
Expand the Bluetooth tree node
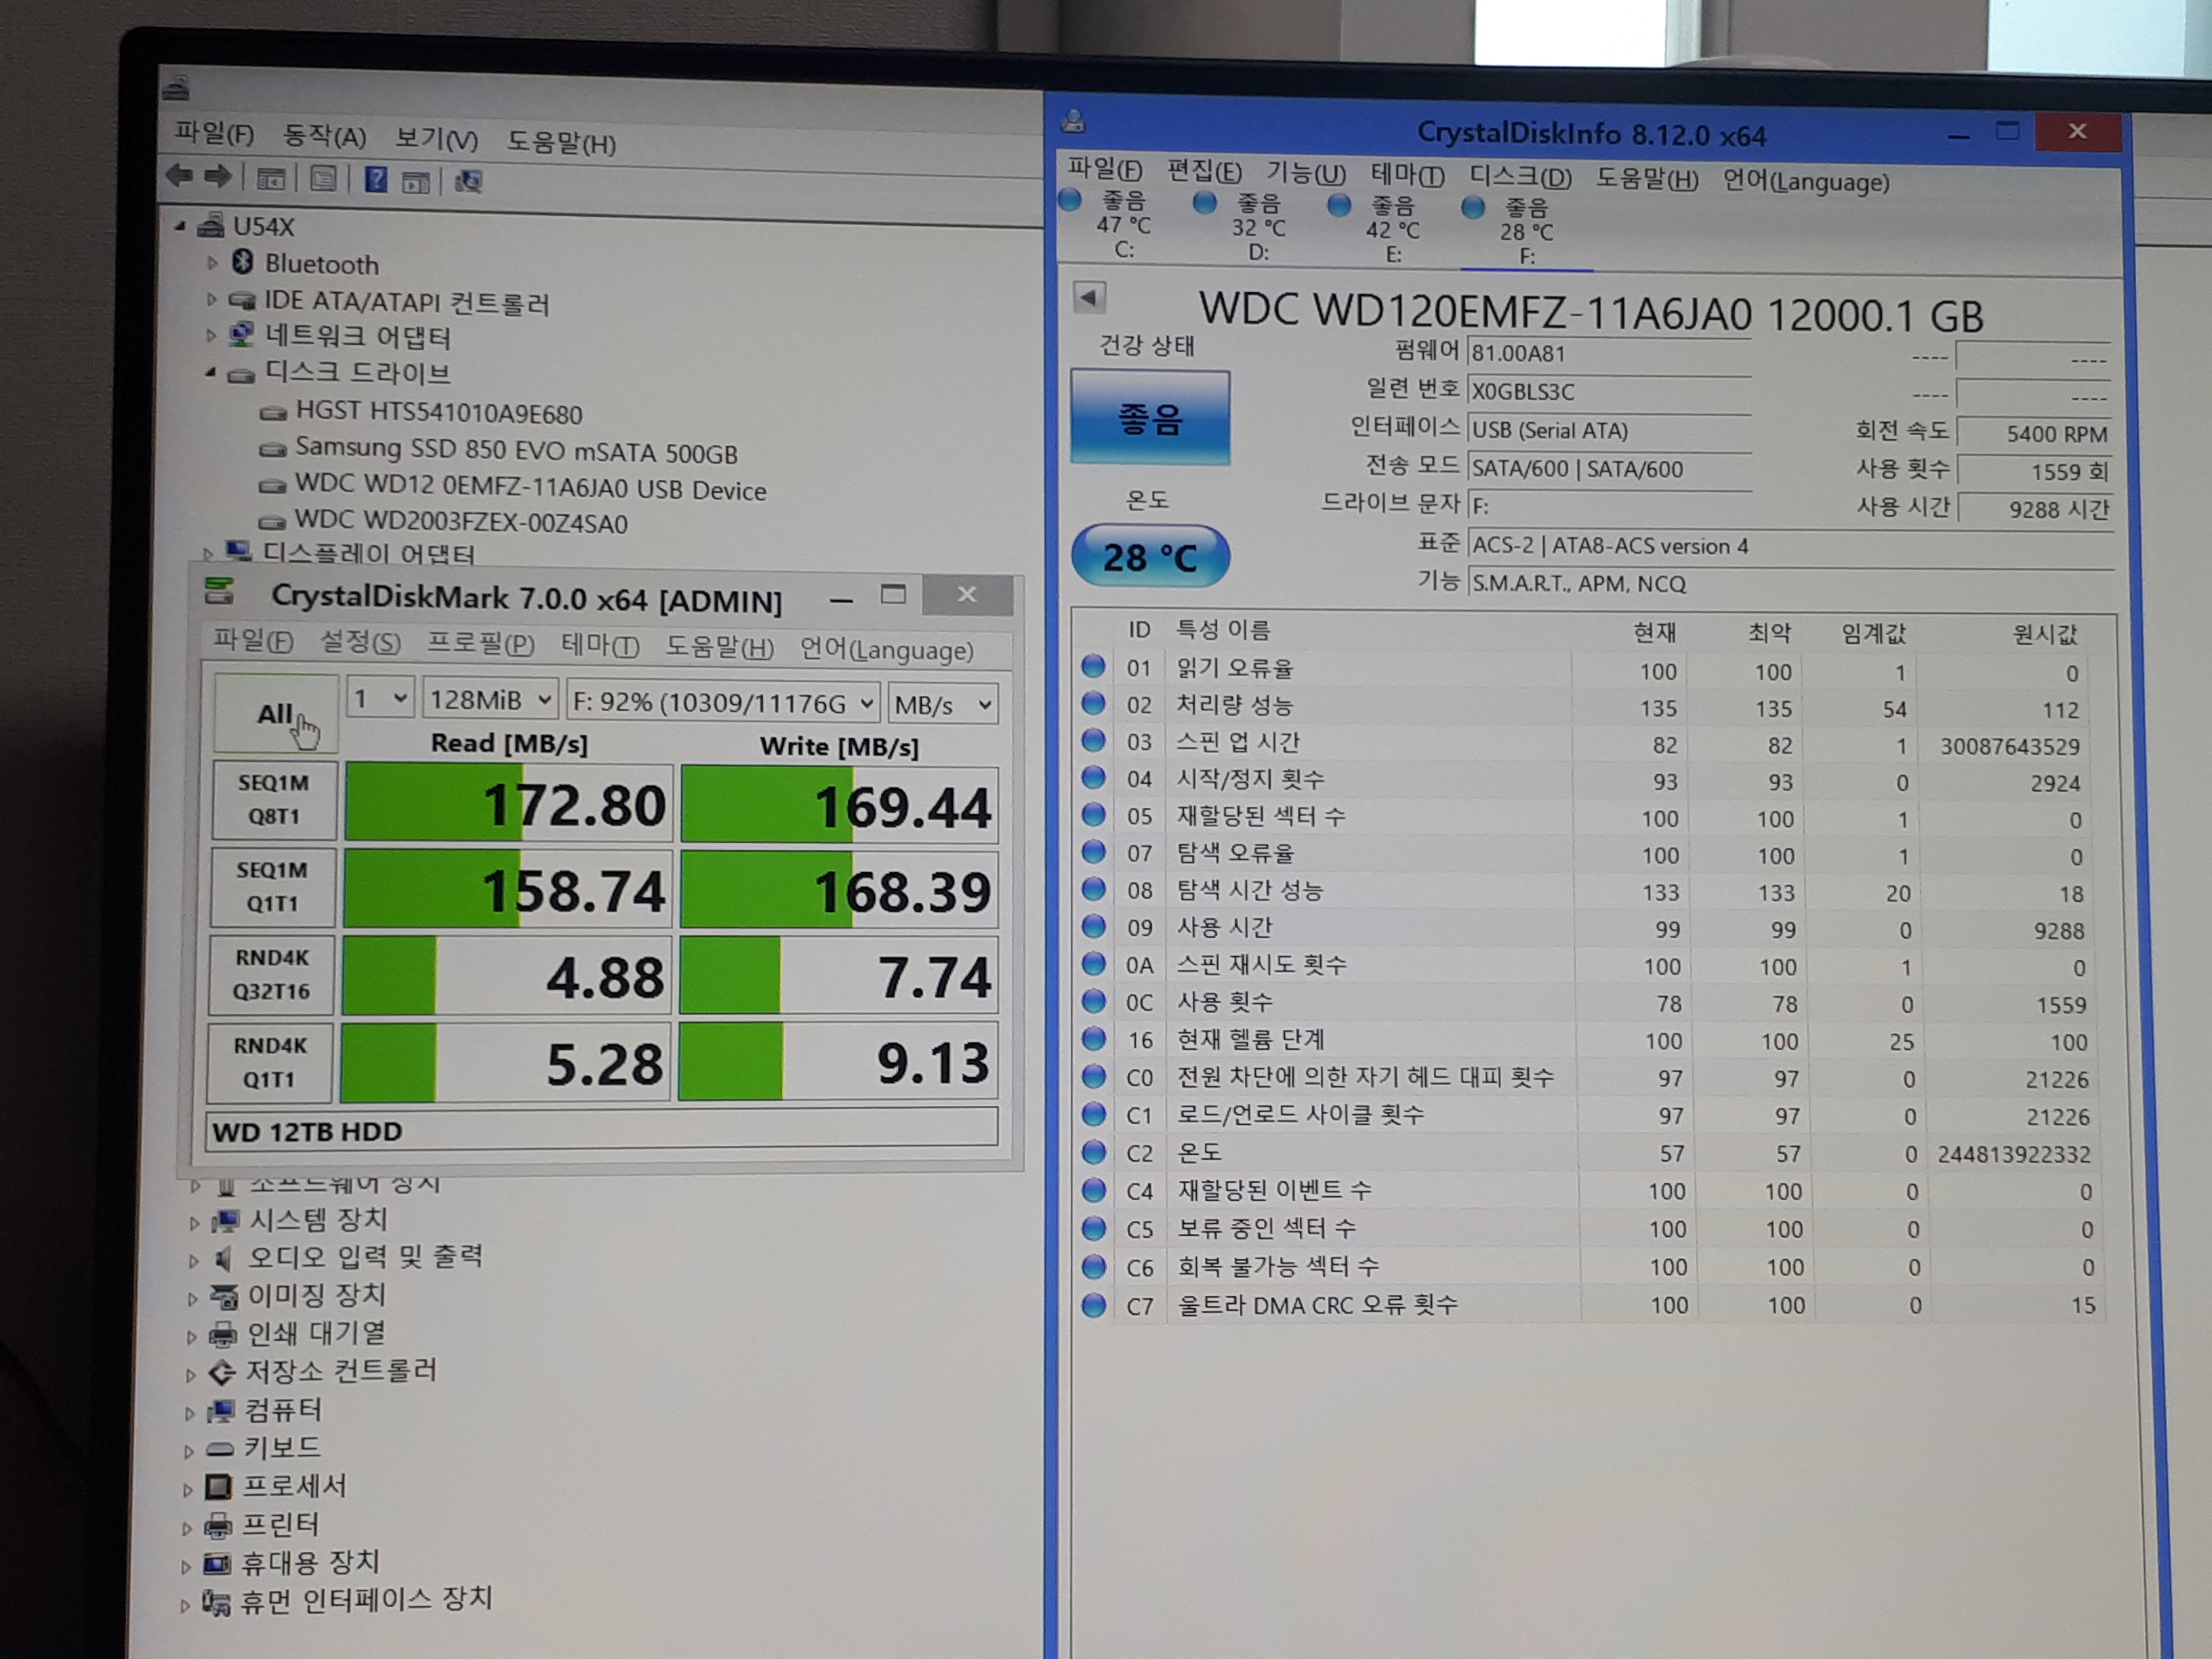point(211,263)
